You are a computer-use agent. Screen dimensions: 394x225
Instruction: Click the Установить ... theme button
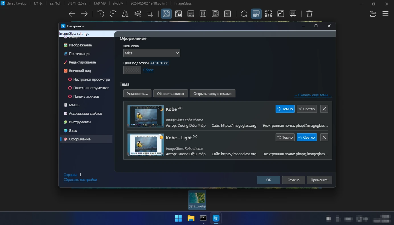tap(138, 93)
